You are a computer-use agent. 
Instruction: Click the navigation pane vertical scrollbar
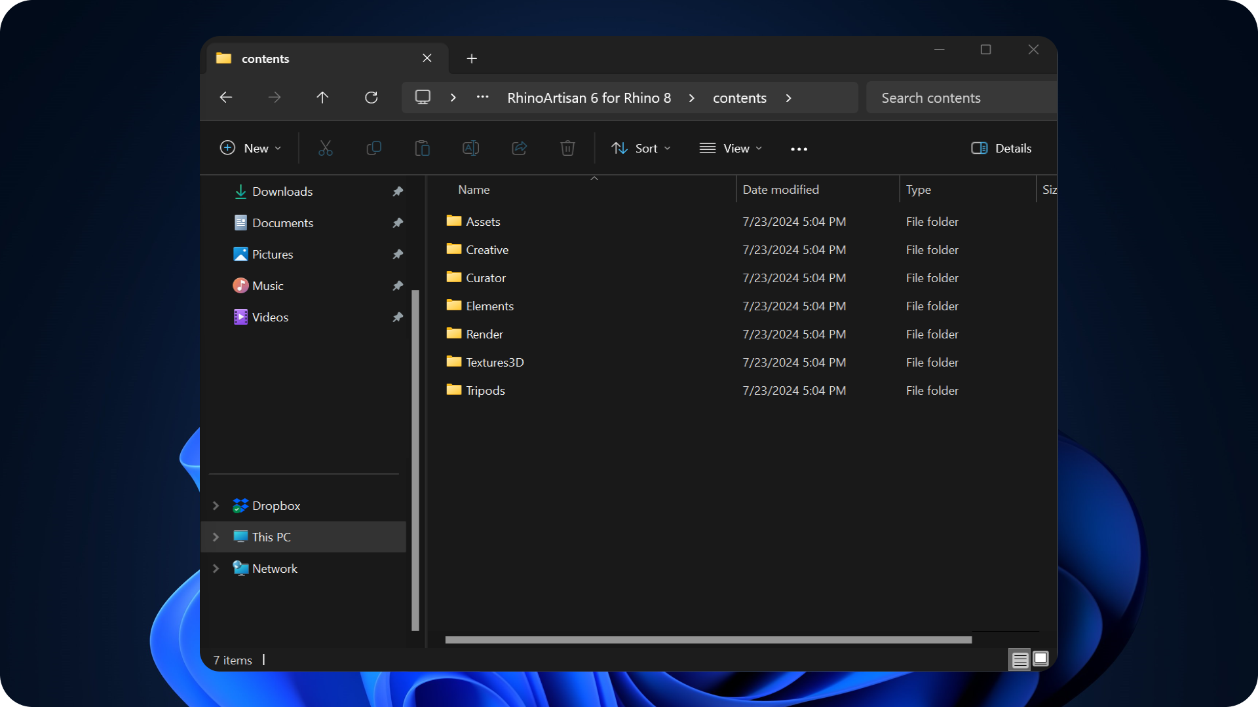click(x=415, y=460)
